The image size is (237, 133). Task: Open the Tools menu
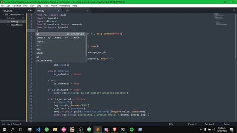46,6
